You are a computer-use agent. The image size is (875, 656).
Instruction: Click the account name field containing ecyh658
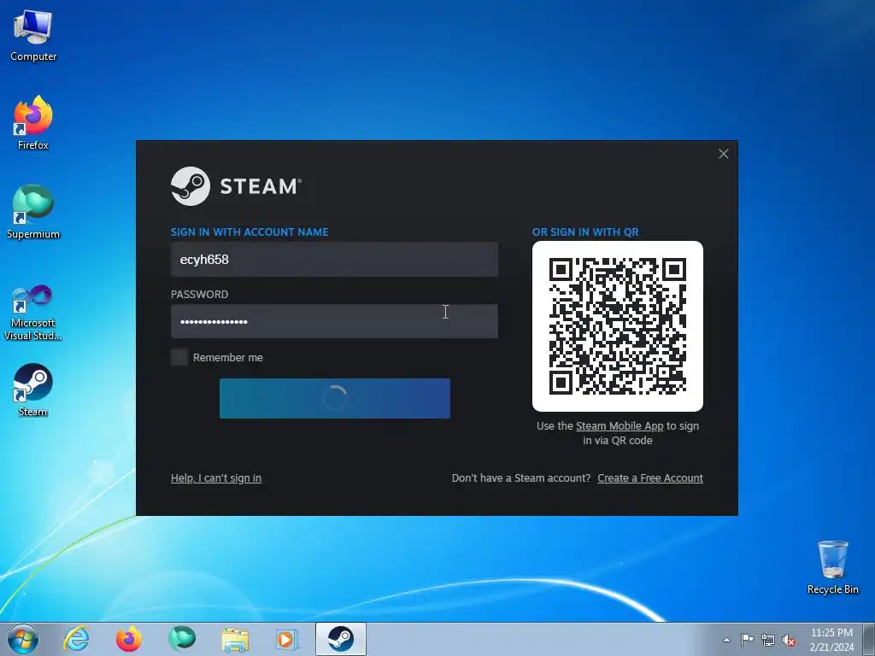334,260
